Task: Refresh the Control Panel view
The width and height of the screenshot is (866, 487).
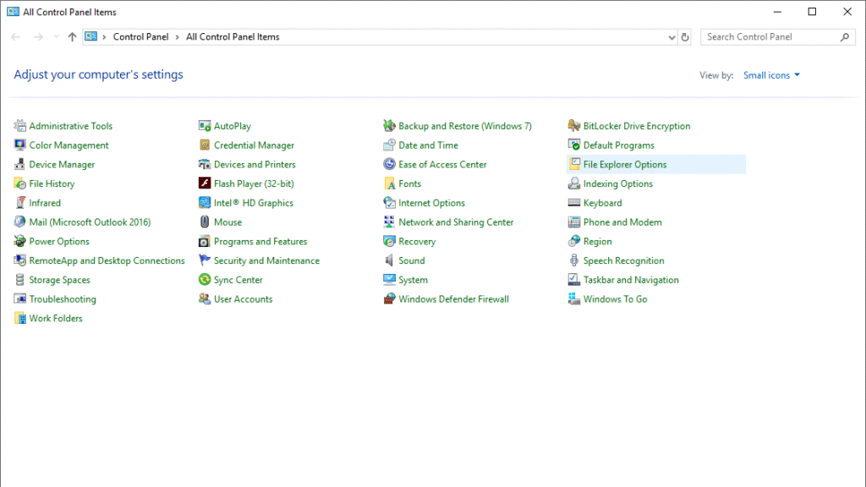Action: coord(685,37)
